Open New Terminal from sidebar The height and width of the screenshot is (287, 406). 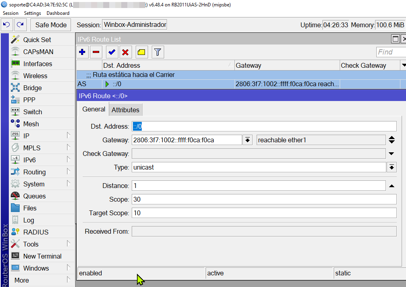42,256
